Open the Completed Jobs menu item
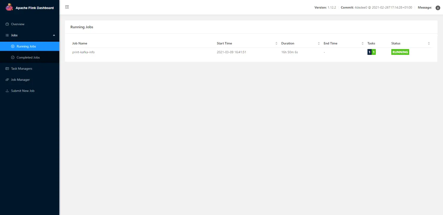The height and width of the screenshot is (215, 443). pyautogui.click(x=28, y=58)
